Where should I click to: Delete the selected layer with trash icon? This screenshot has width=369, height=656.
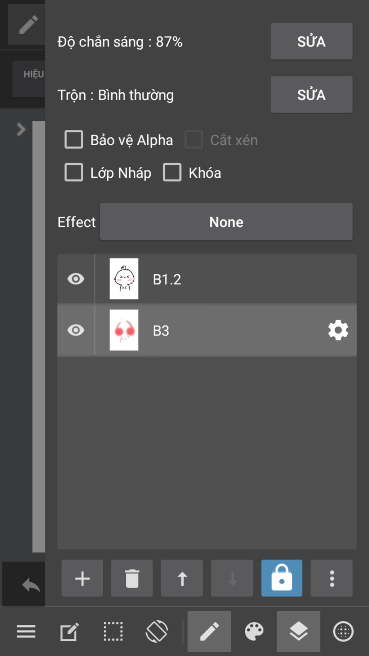(x=132, y=578)
